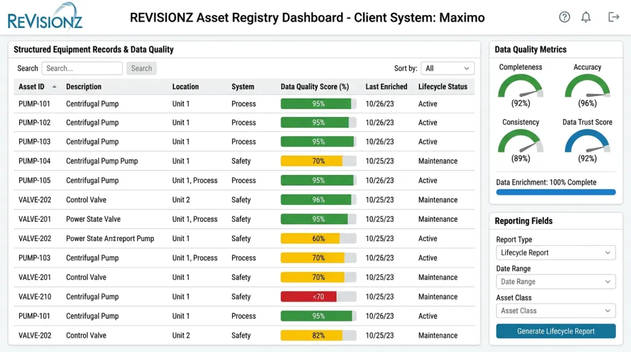This screenshot has height=352, width=631.
Task: Click 'Power State Valve' description cell
Action: (x=93, y=219)
